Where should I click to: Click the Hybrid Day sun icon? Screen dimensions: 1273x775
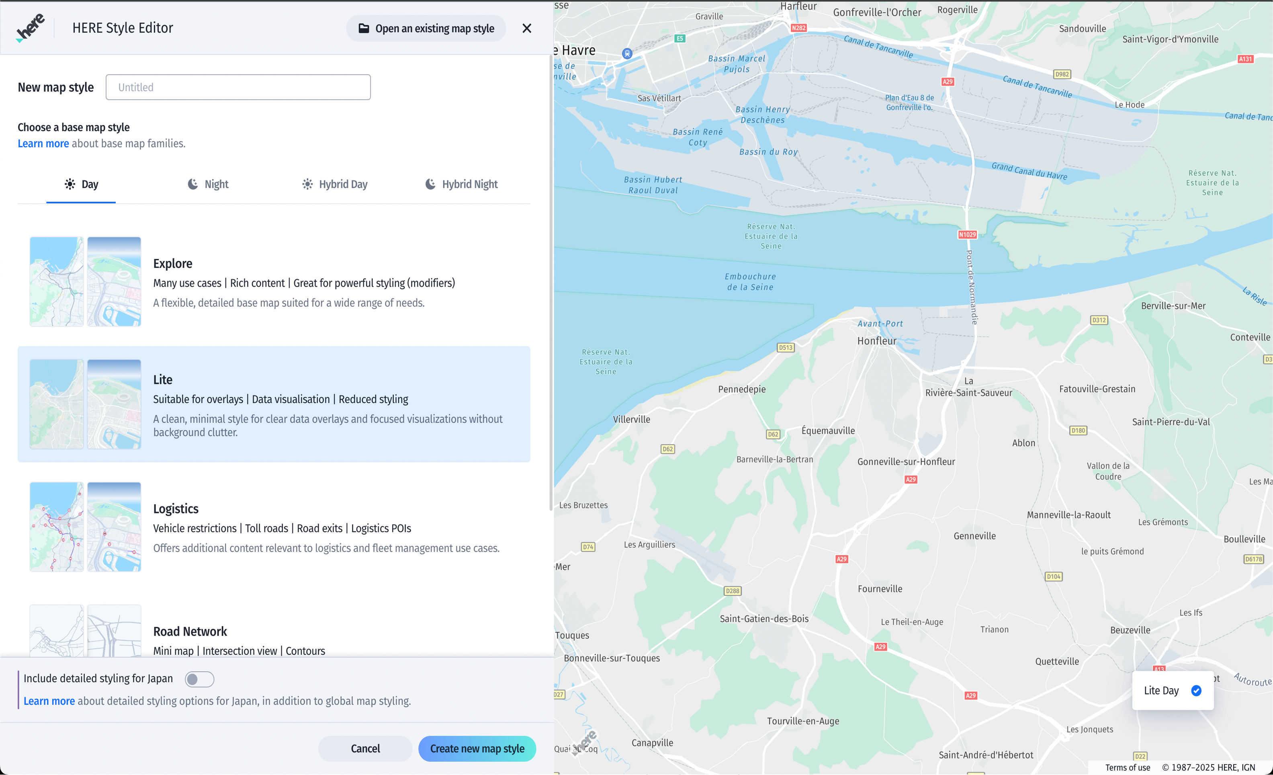[x=307, y=184]
